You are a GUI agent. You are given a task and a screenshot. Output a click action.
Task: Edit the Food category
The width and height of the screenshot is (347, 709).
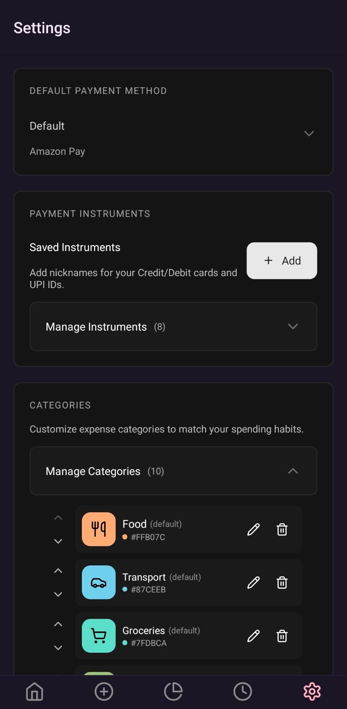253,530
